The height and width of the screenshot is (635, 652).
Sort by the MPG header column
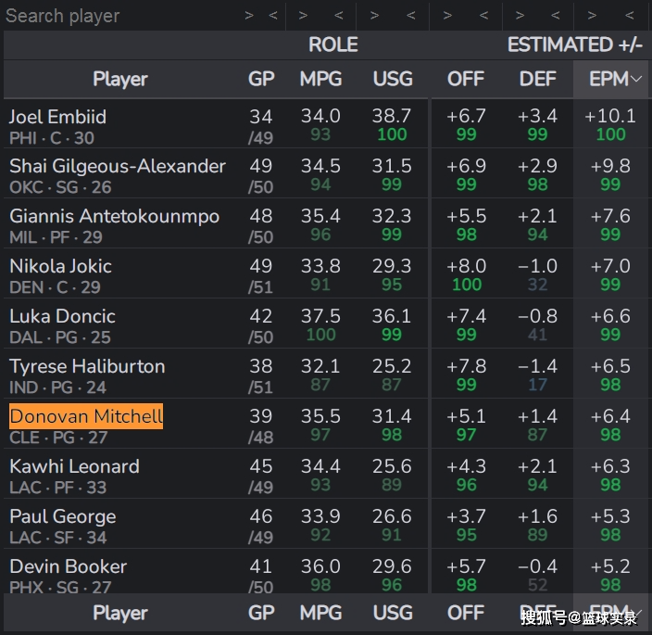(320, 80)
